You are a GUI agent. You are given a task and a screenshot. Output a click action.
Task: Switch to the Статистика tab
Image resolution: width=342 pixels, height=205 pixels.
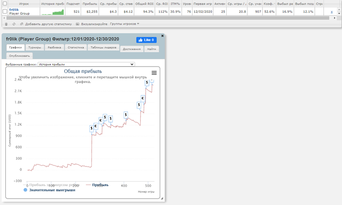[x=76, y=47]
